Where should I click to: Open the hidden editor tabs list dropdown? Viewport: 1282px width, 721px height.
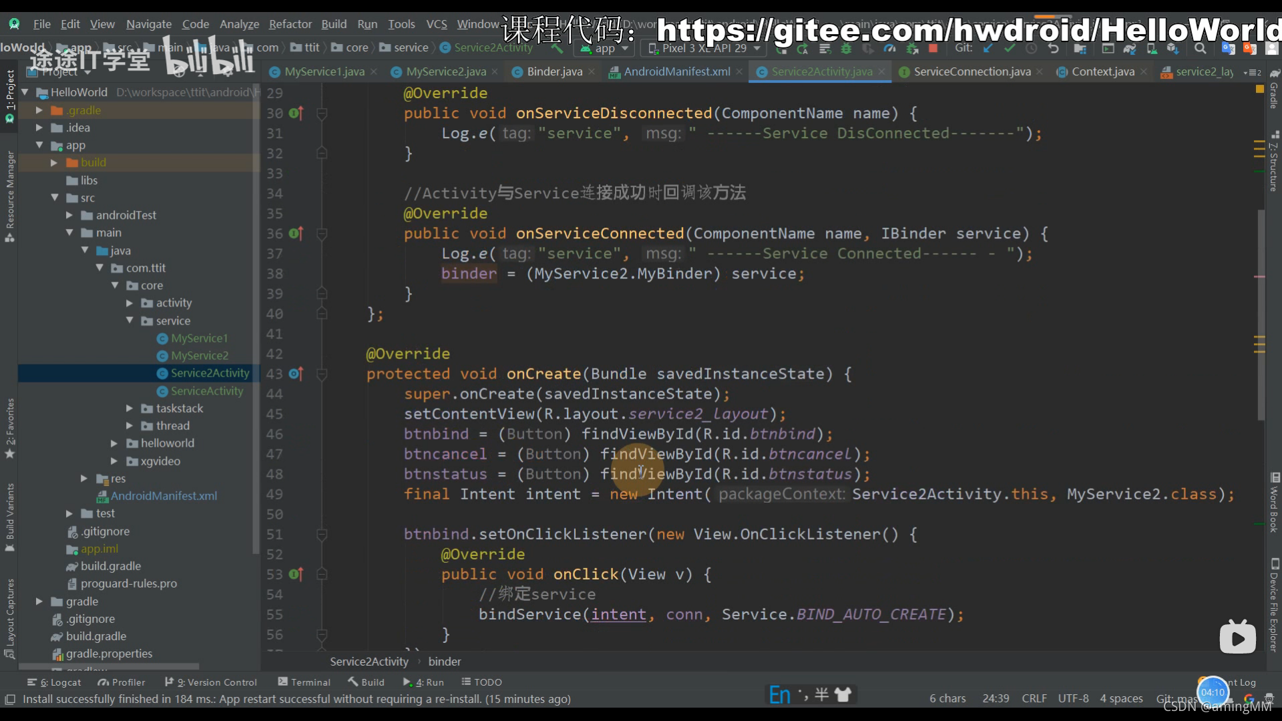(1254, 72)
